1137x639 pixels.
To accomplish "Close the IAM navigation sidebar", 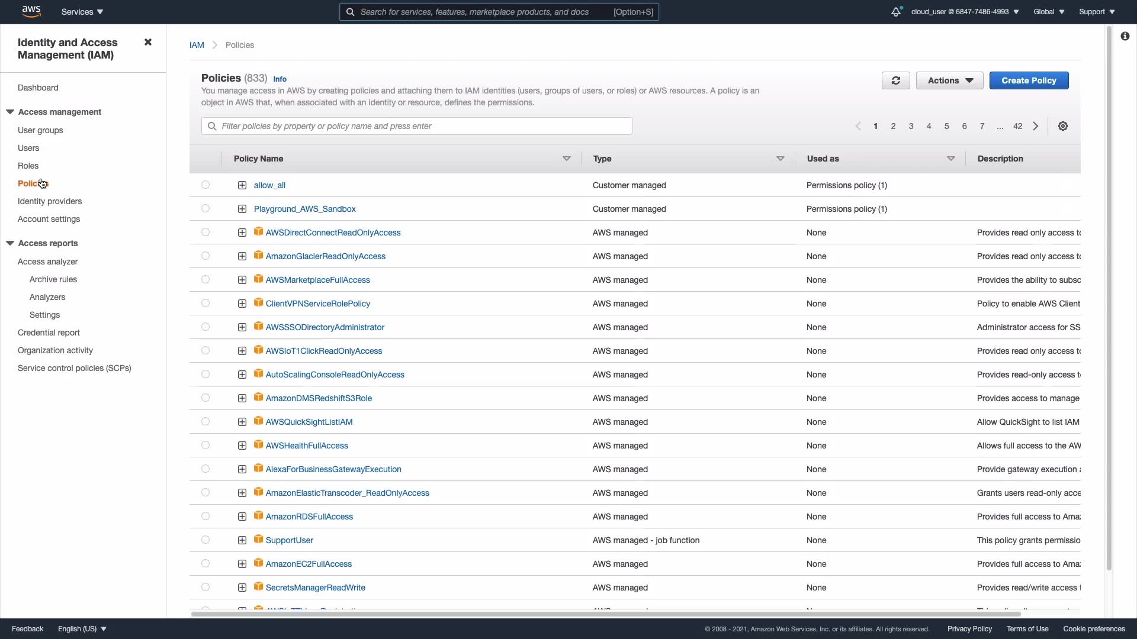I will click(x=148, y=42).
